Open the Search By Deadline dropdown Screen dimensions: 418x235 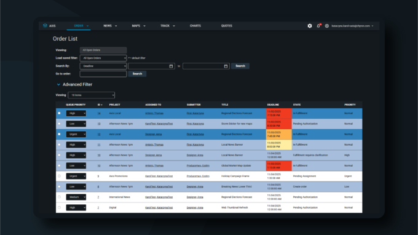(x=103, y=66)
